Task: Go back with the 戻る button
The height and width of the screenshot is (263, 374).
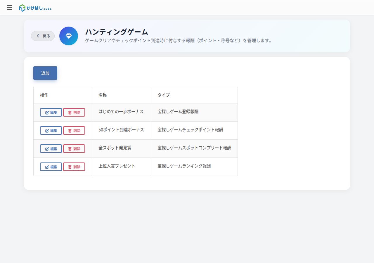Action: (x=43, y=36)
